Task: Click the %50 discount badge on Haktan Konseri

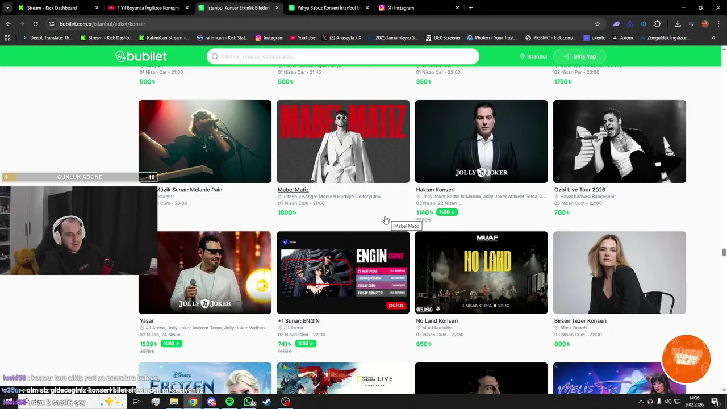Action: (x=447, y=212)
